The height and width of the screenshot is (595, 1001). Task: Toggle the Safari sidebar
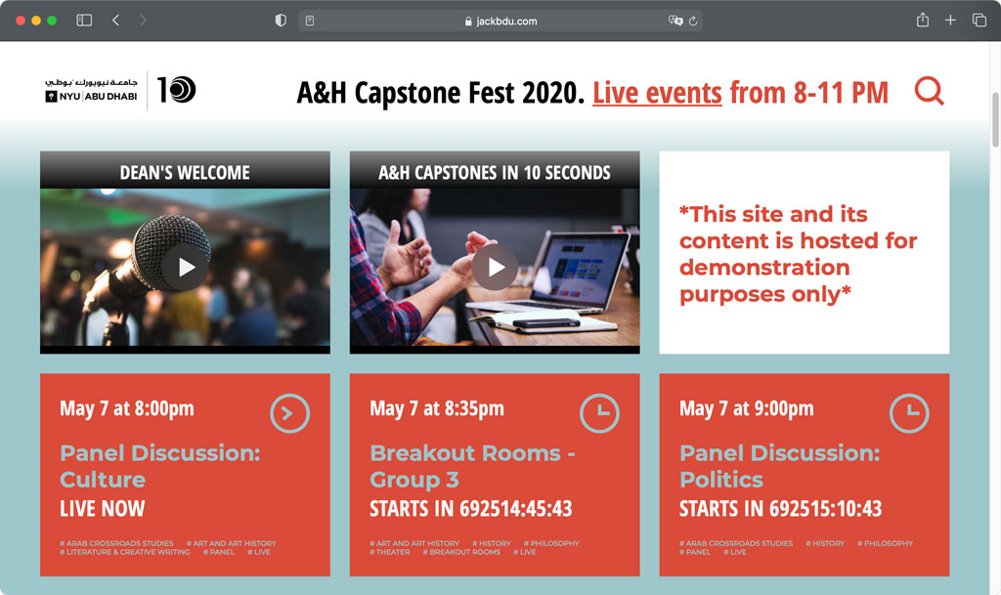point(83,19)
